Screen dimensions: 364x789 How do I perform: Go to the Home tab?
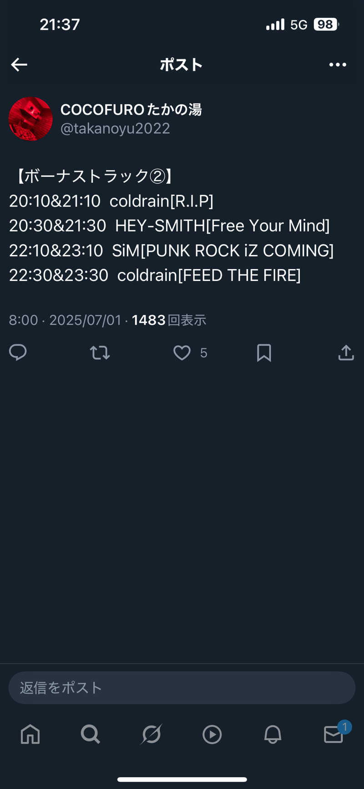click(x=30, y=734)
